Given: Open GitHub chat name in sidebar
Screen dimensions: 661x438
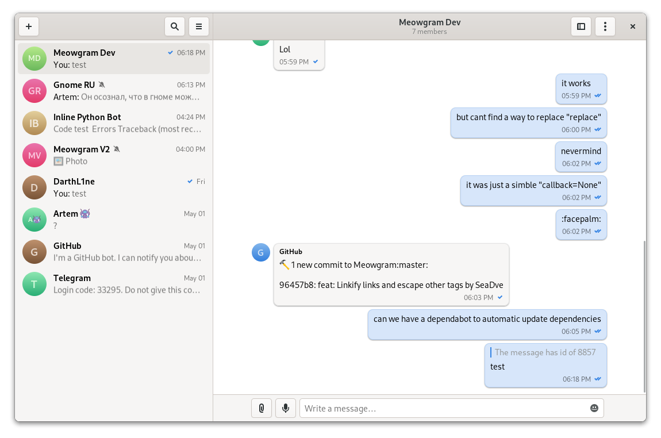Looking at the screenshot, I should (x=67, y=246).
